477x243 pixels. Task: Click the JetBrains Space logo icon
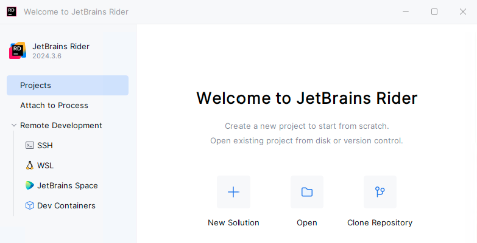(29, 185)
